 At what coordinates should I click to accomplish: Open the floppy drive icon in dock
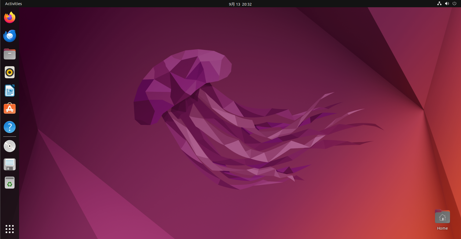10,164
